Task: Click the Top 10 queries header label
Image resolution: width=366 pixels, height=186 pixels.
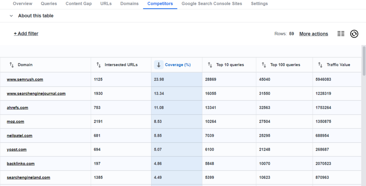Action: [230, 65]
